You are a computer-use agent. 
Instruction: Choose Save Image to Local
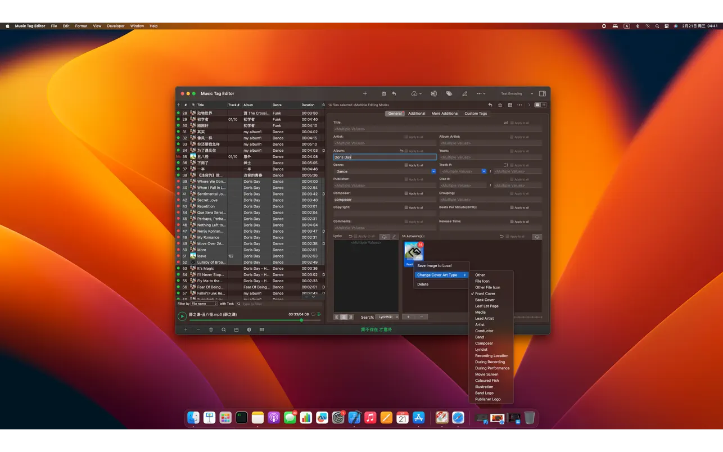pyautogui.click(x=434, y=265)
